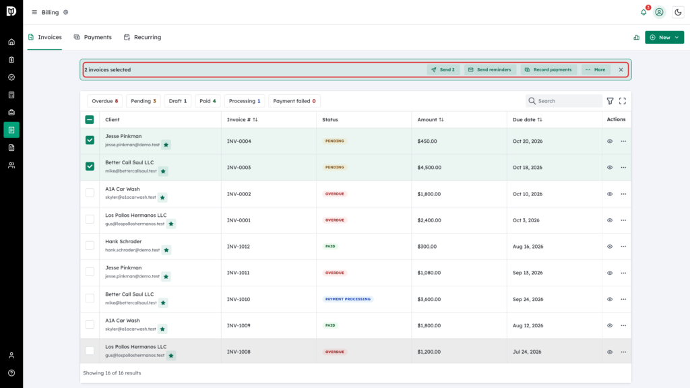690x388 pixels.
Task: Filter by Payment failed status chip
Action: (294, 101)
